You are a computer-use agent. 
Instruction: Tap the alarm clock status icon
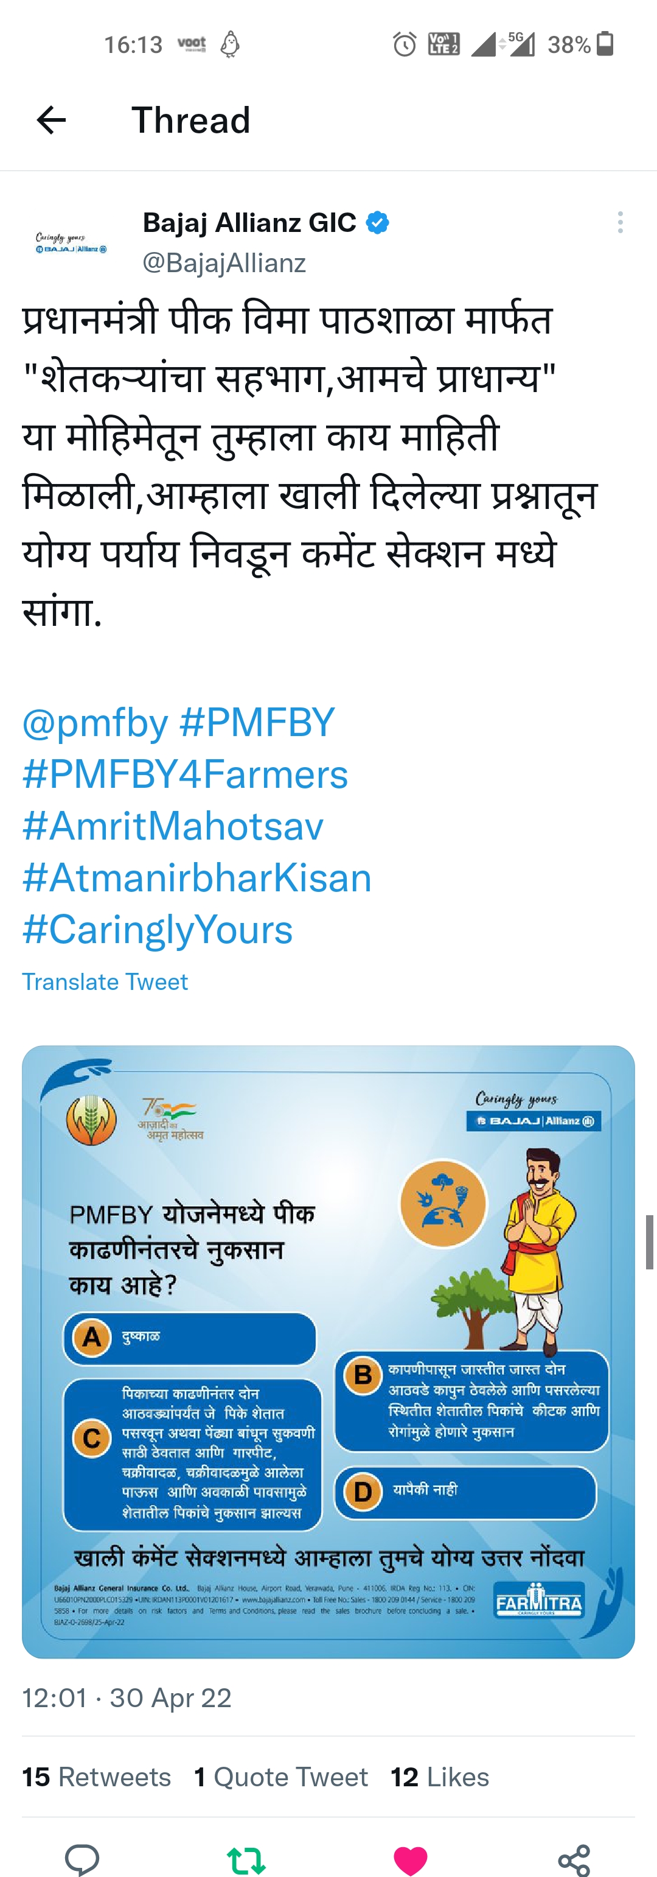click(405, 44)
